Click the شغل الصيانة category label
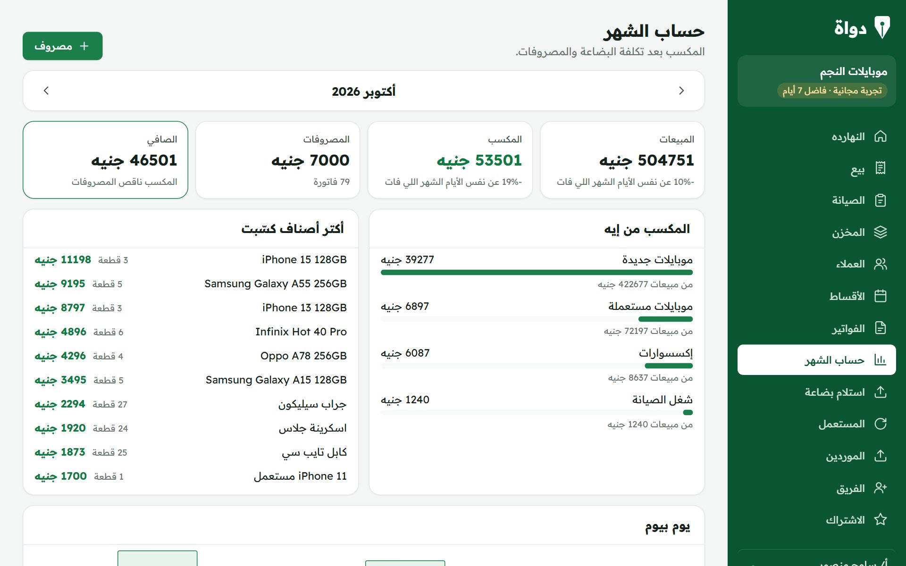 pos(663,400)
